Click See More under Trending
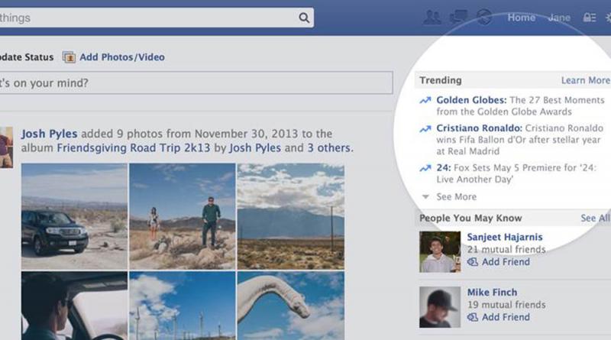The image size is (611, 340). 456,197
